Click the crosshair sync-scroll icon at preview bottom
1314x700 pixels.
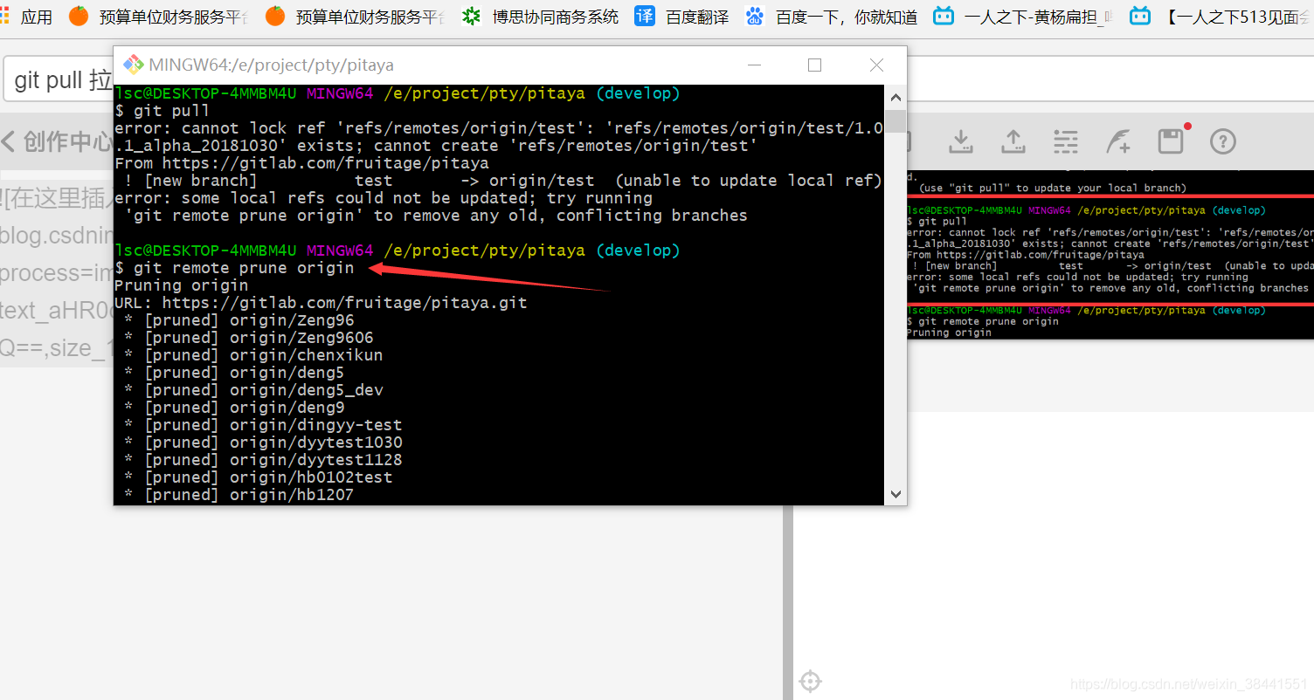coord(810,681)
